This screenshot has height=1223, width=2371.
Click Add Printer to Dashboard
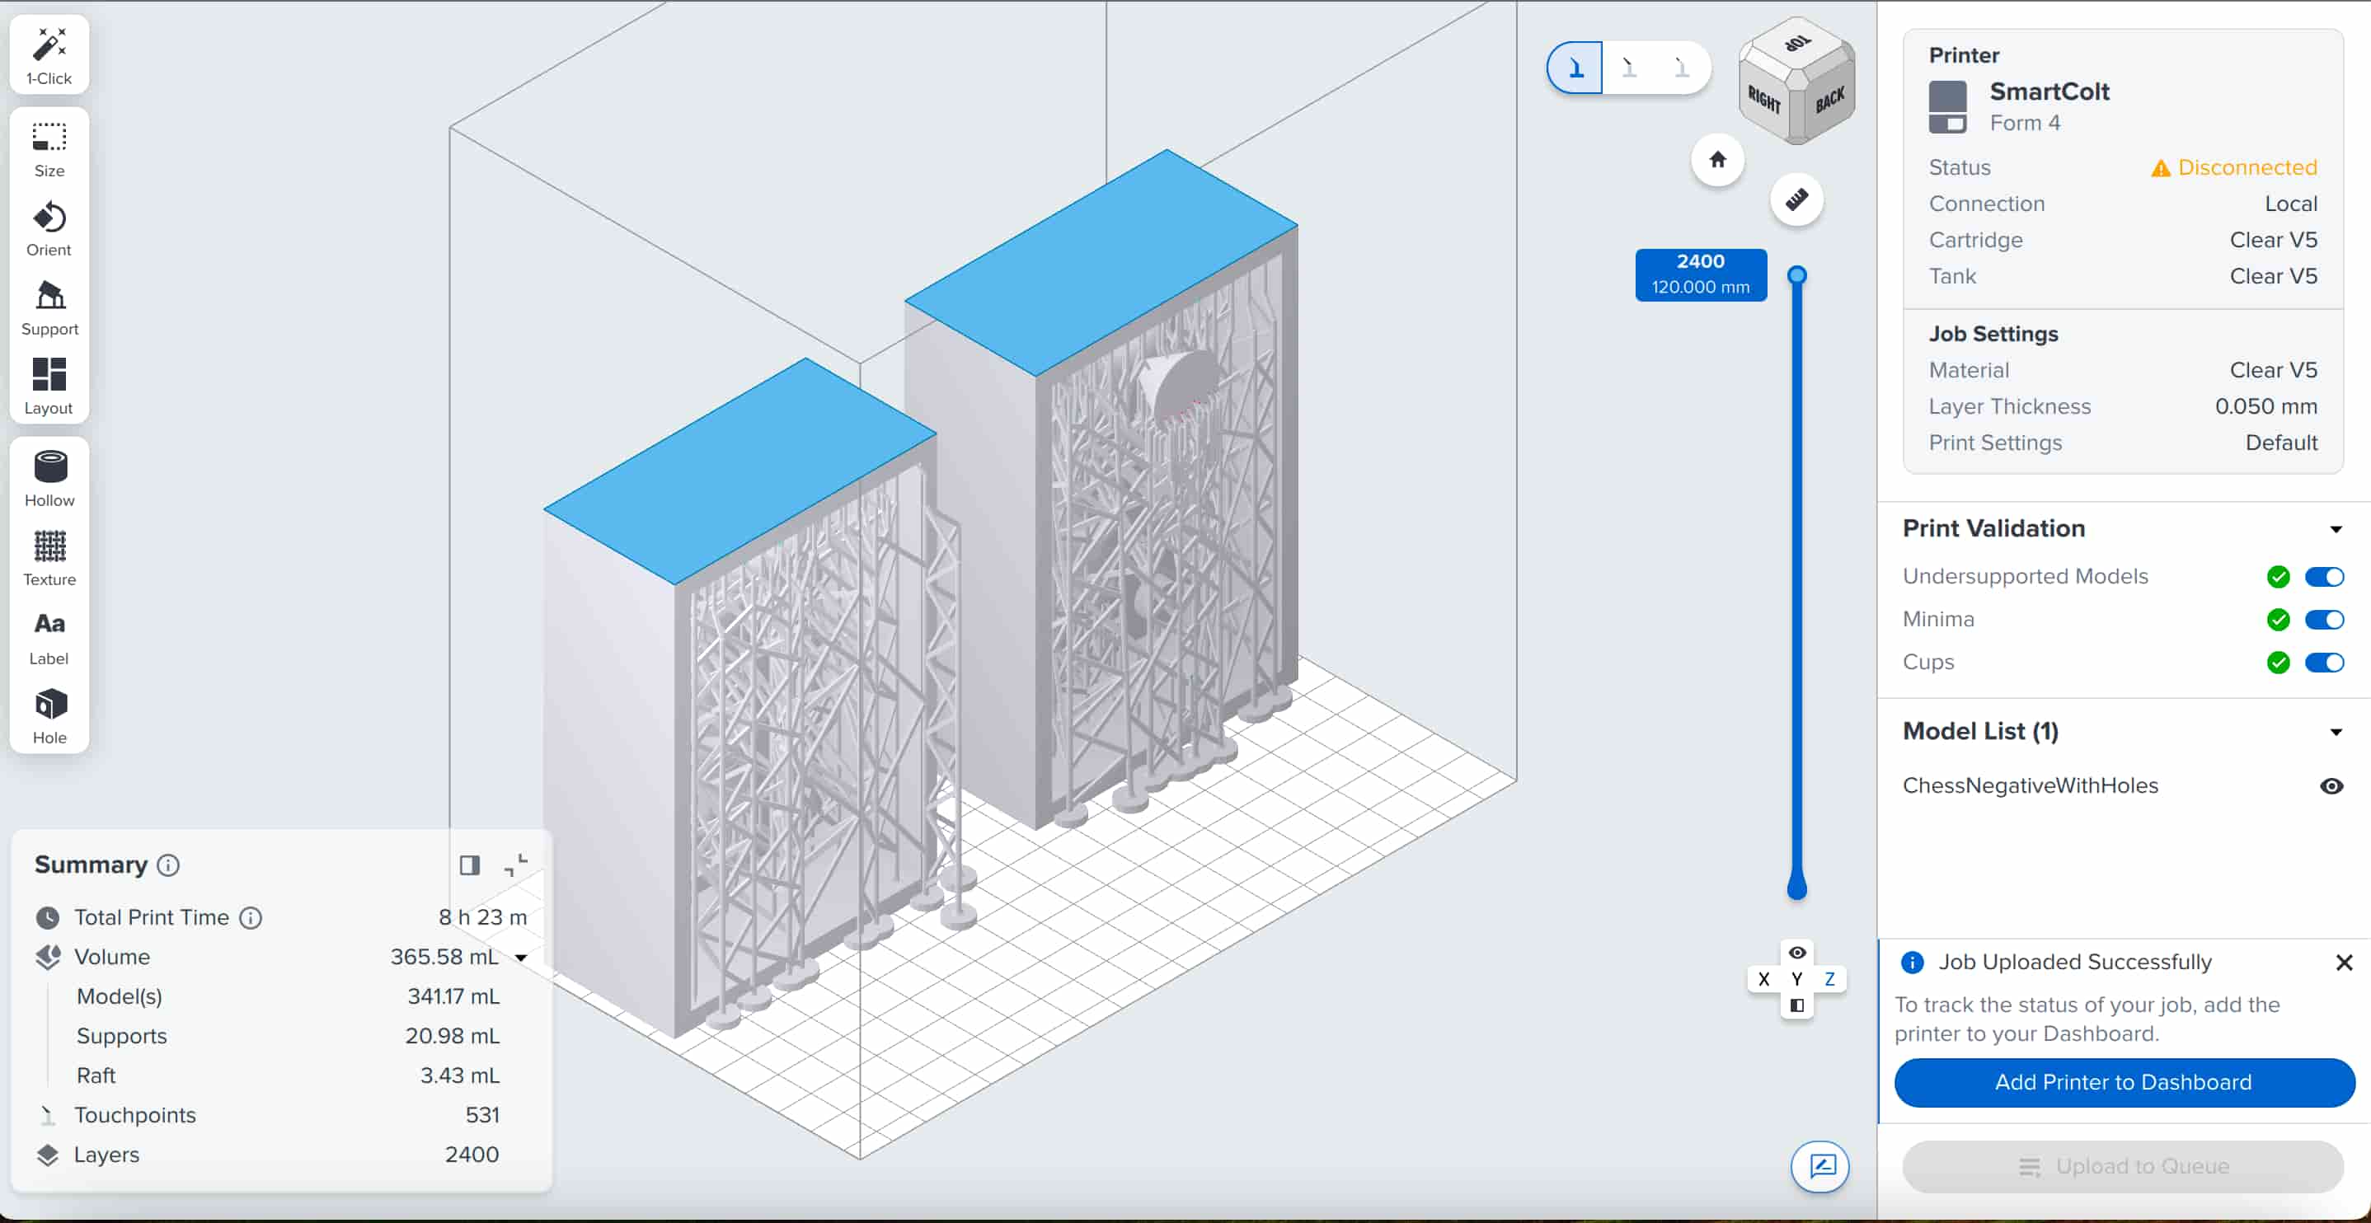point(2123,1082)
